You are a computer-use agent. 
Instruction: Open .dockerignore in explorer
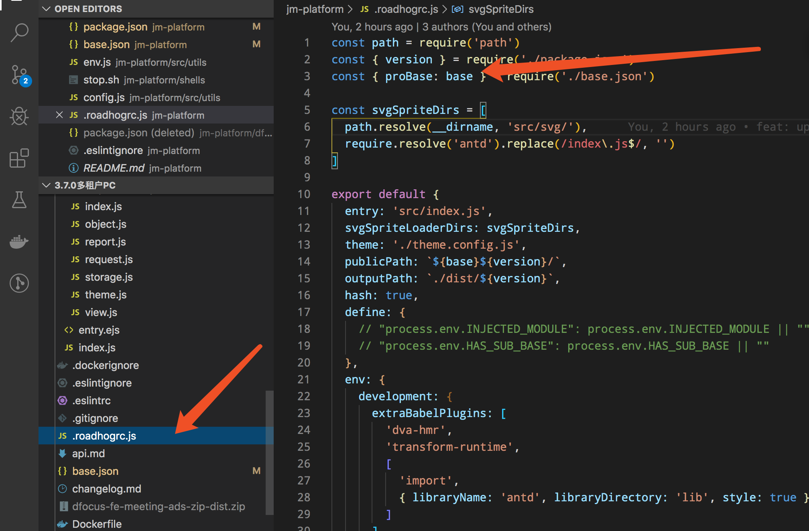coord(156,365)
